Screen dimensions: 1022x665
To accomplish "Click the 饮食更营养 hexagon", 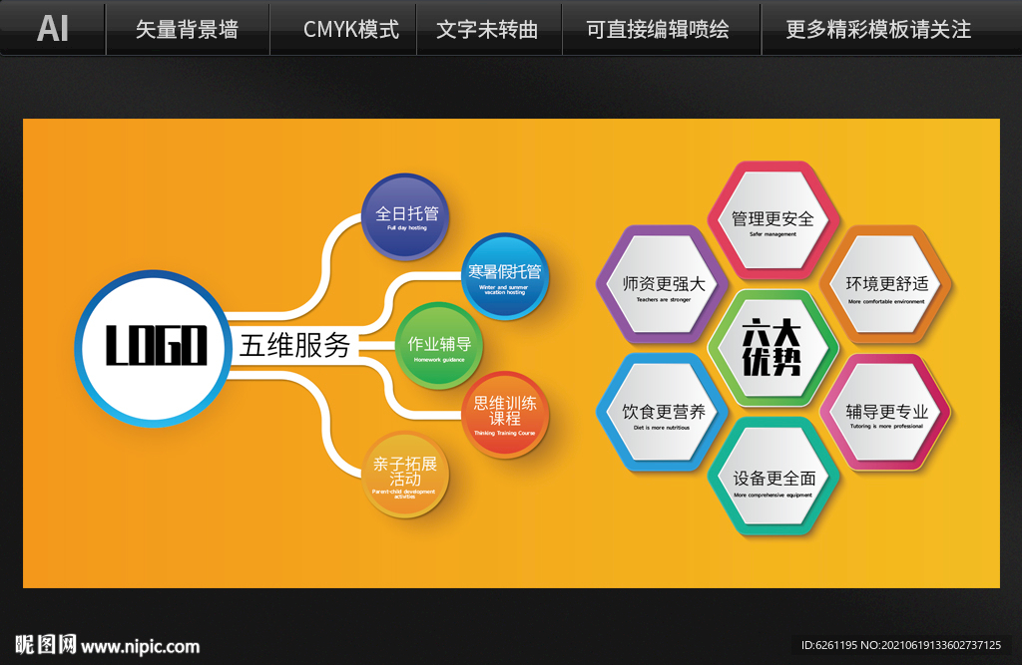I will point(663,413).
